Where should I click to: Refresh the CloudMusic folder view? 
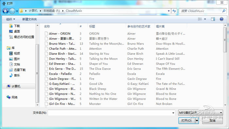click(x=174, y=11)
